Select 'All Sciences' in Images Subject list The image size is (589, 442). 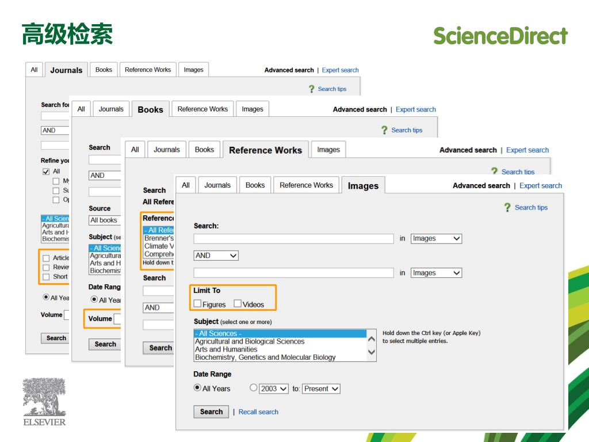pos(280,333)
